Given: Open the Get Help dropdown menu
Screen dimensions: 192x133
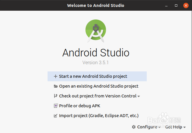Looking at the screenshot, I should (x=175, y=127).
